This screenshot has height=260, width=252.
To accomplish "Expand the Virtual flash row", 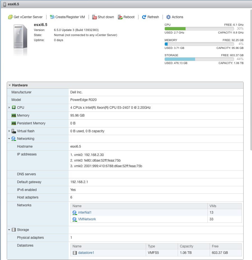I will click(x=9, y=131).
